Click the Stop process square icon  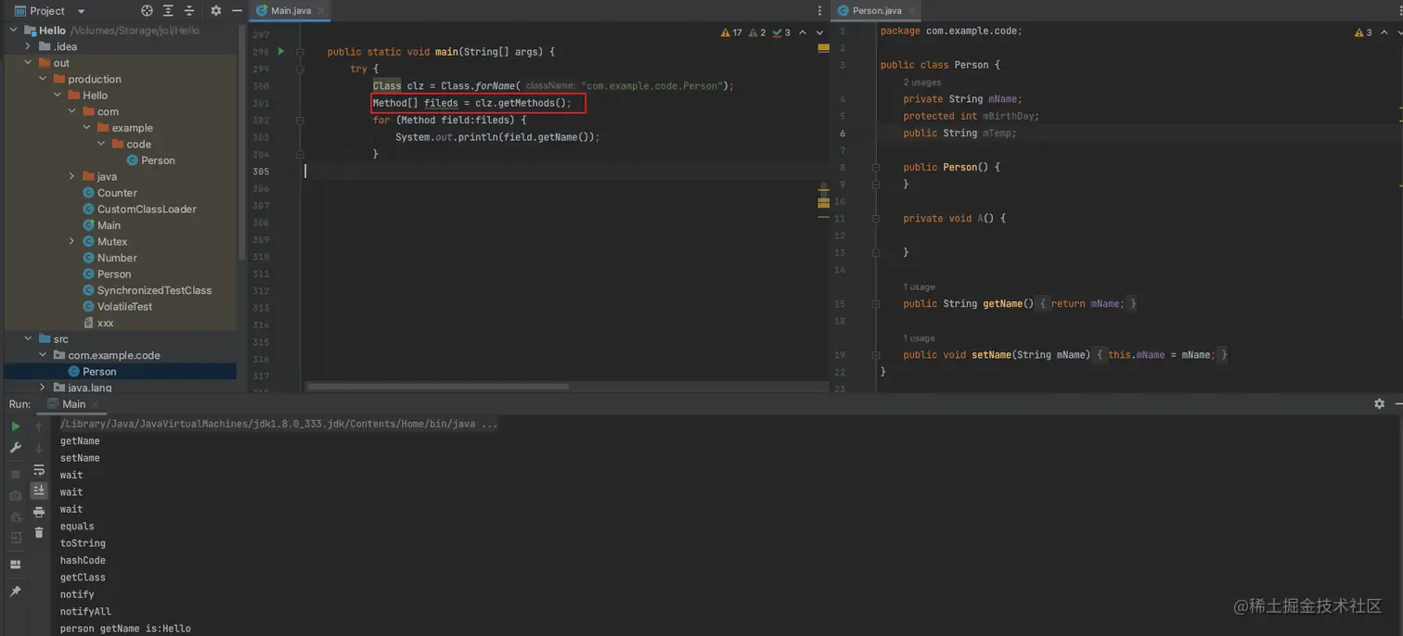16,474
